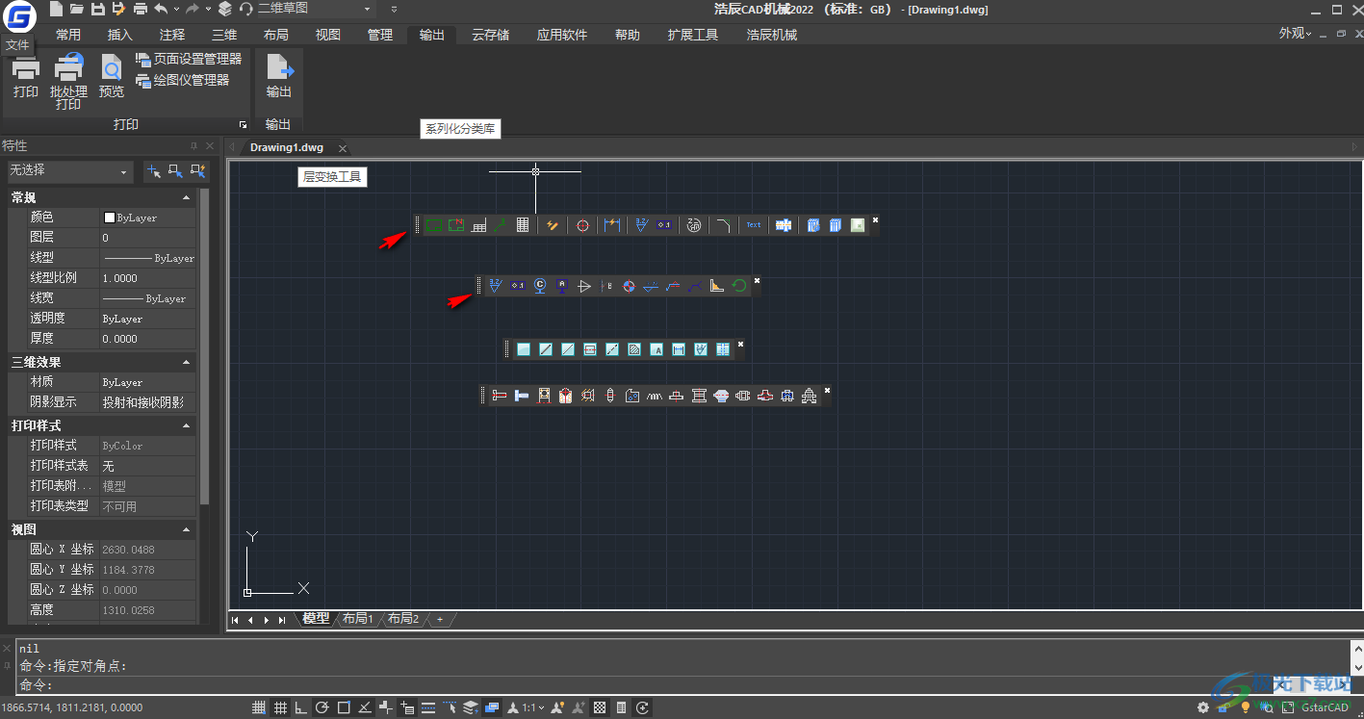Open Plotter Manager (绘图仪管理器)
This screenshot has width=1364, height=719.
pos(183,80)
